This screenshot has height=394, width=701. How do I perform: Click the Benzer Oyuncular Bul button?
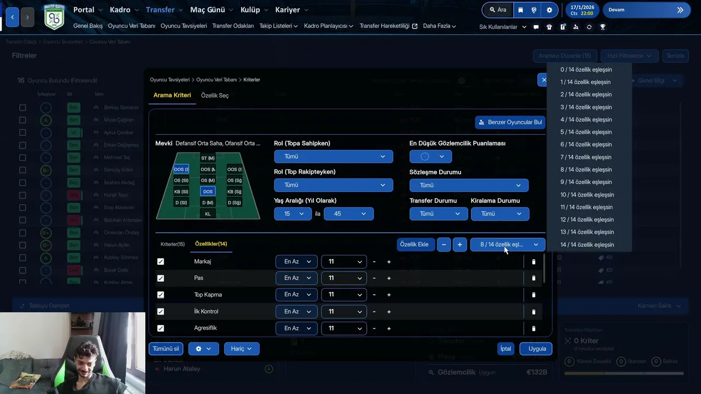point(510,122)
